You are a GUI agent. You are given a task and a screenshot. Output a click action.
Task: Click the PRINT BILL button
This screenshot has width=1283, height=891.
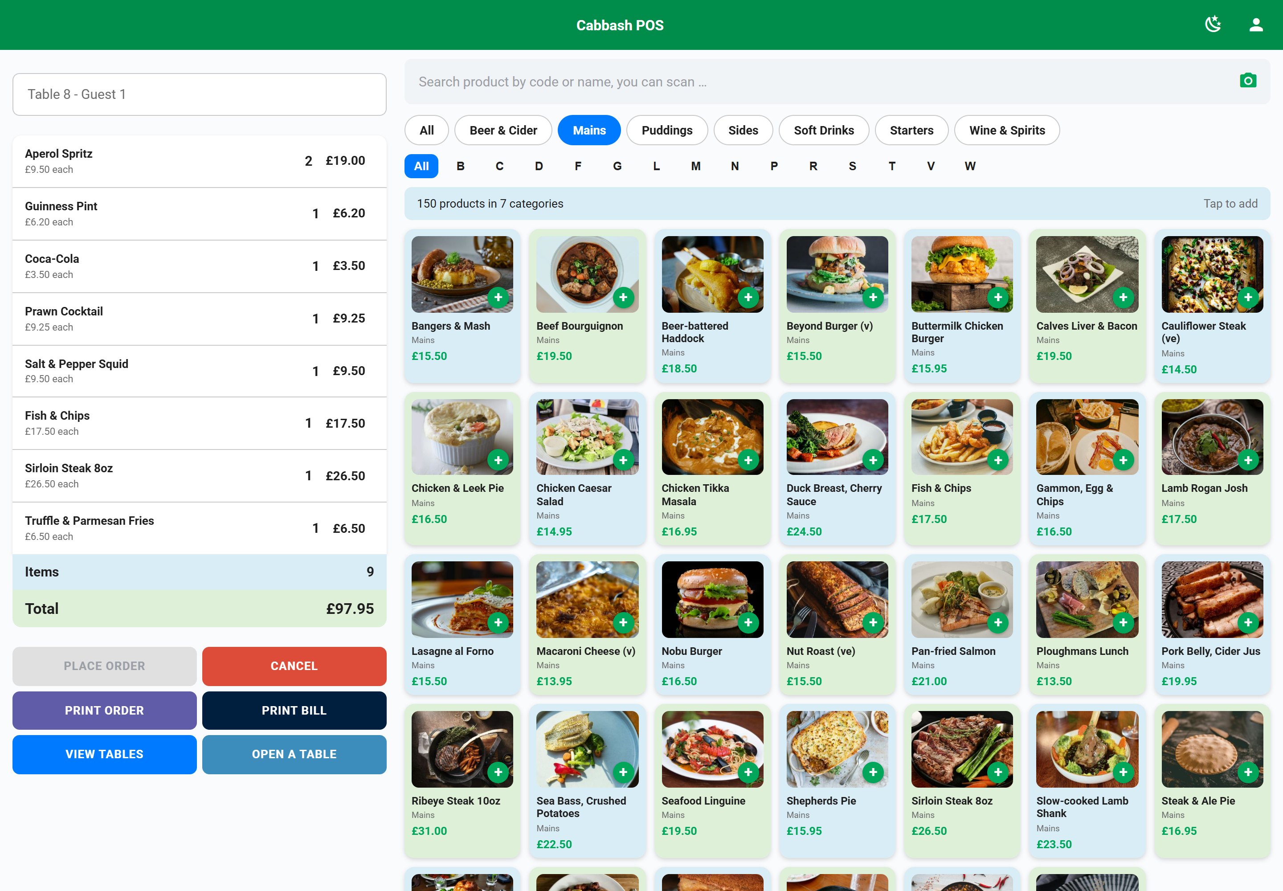point(294,710)
